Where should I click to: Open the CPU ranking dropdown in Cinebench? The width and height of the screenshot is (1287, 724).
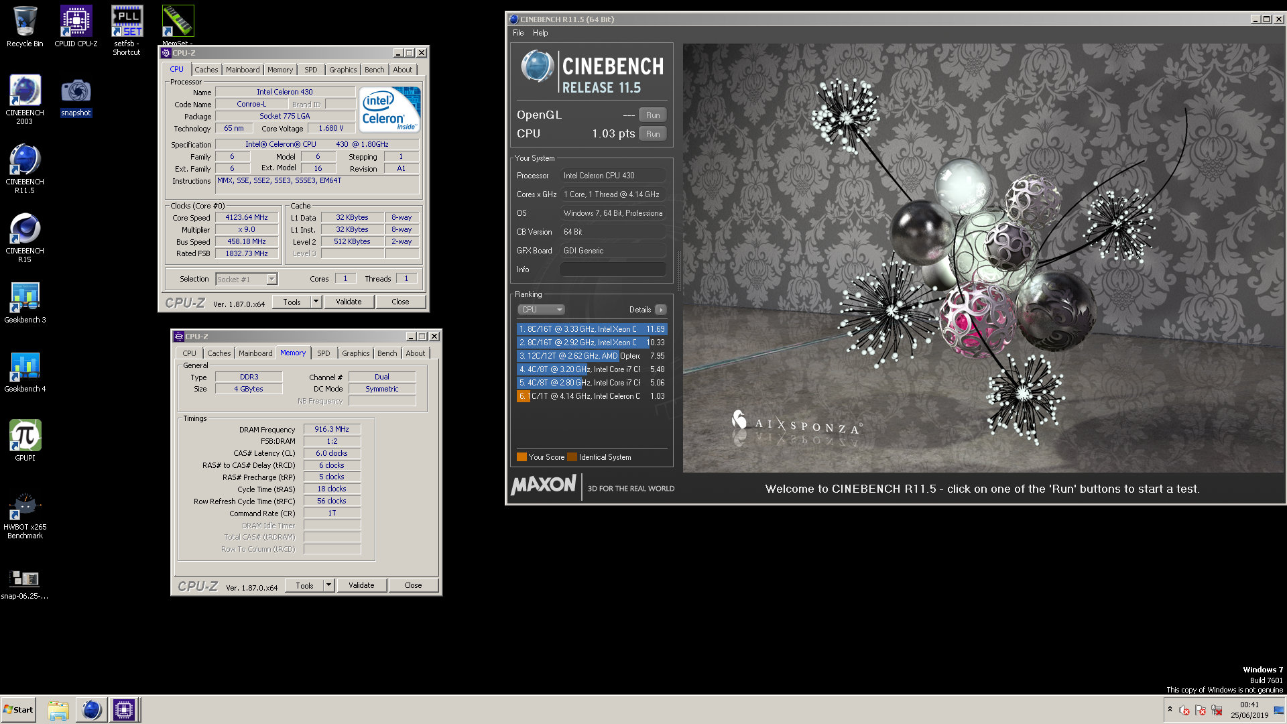tap(541, 310)
